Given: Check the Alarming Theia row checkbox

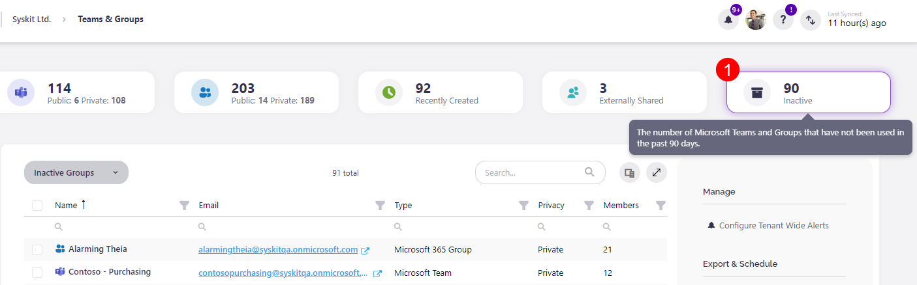Looking at the screenshot, I should (37, 250).
